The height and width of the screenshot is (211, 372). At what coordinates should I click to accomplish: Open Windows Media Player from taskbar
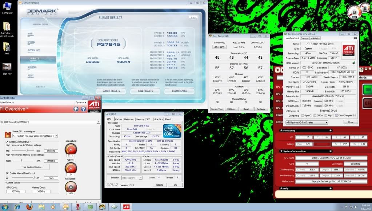click(x=53, y=207)
